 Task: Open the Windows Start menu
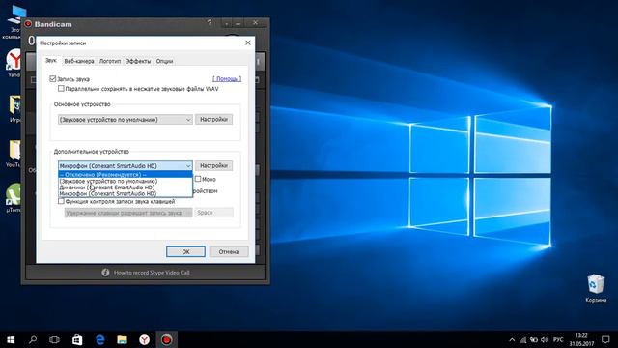click(11, 339)
